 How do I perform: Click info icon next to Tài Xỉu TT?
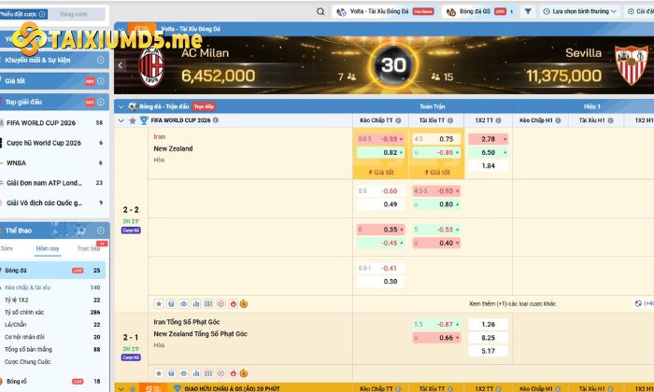coord(450,120)
